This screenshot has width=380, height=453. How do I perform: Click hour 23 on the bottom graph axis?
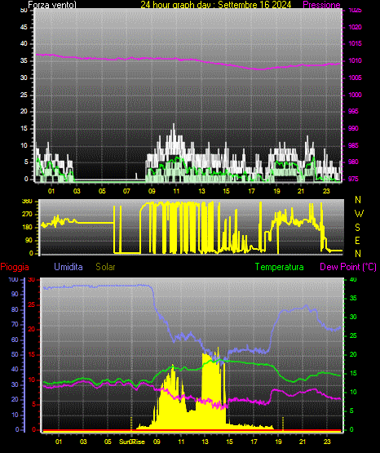(x=327, y=442)
